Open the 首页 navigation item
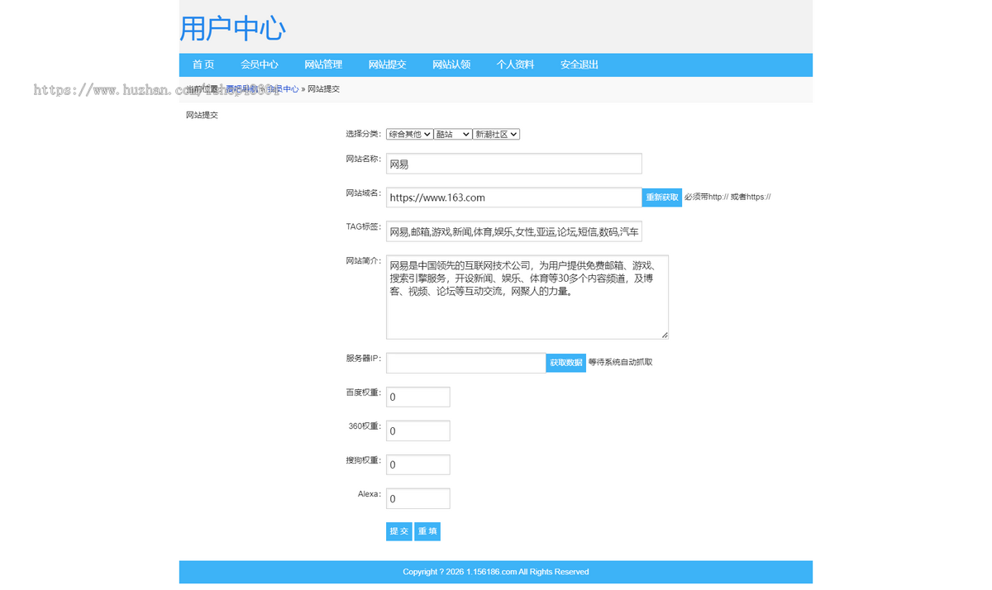 203,64
